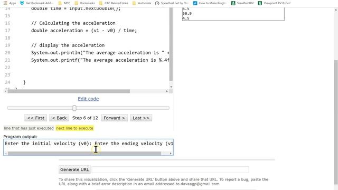338x190 pixels.
Task: Click the code pane scroll-right arrow
Action: point(167,91)
